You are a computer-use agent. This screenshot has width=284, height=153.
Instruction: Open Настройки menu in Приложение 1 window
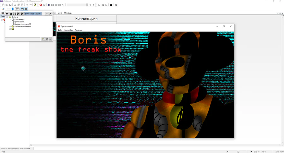pos(68,30)
